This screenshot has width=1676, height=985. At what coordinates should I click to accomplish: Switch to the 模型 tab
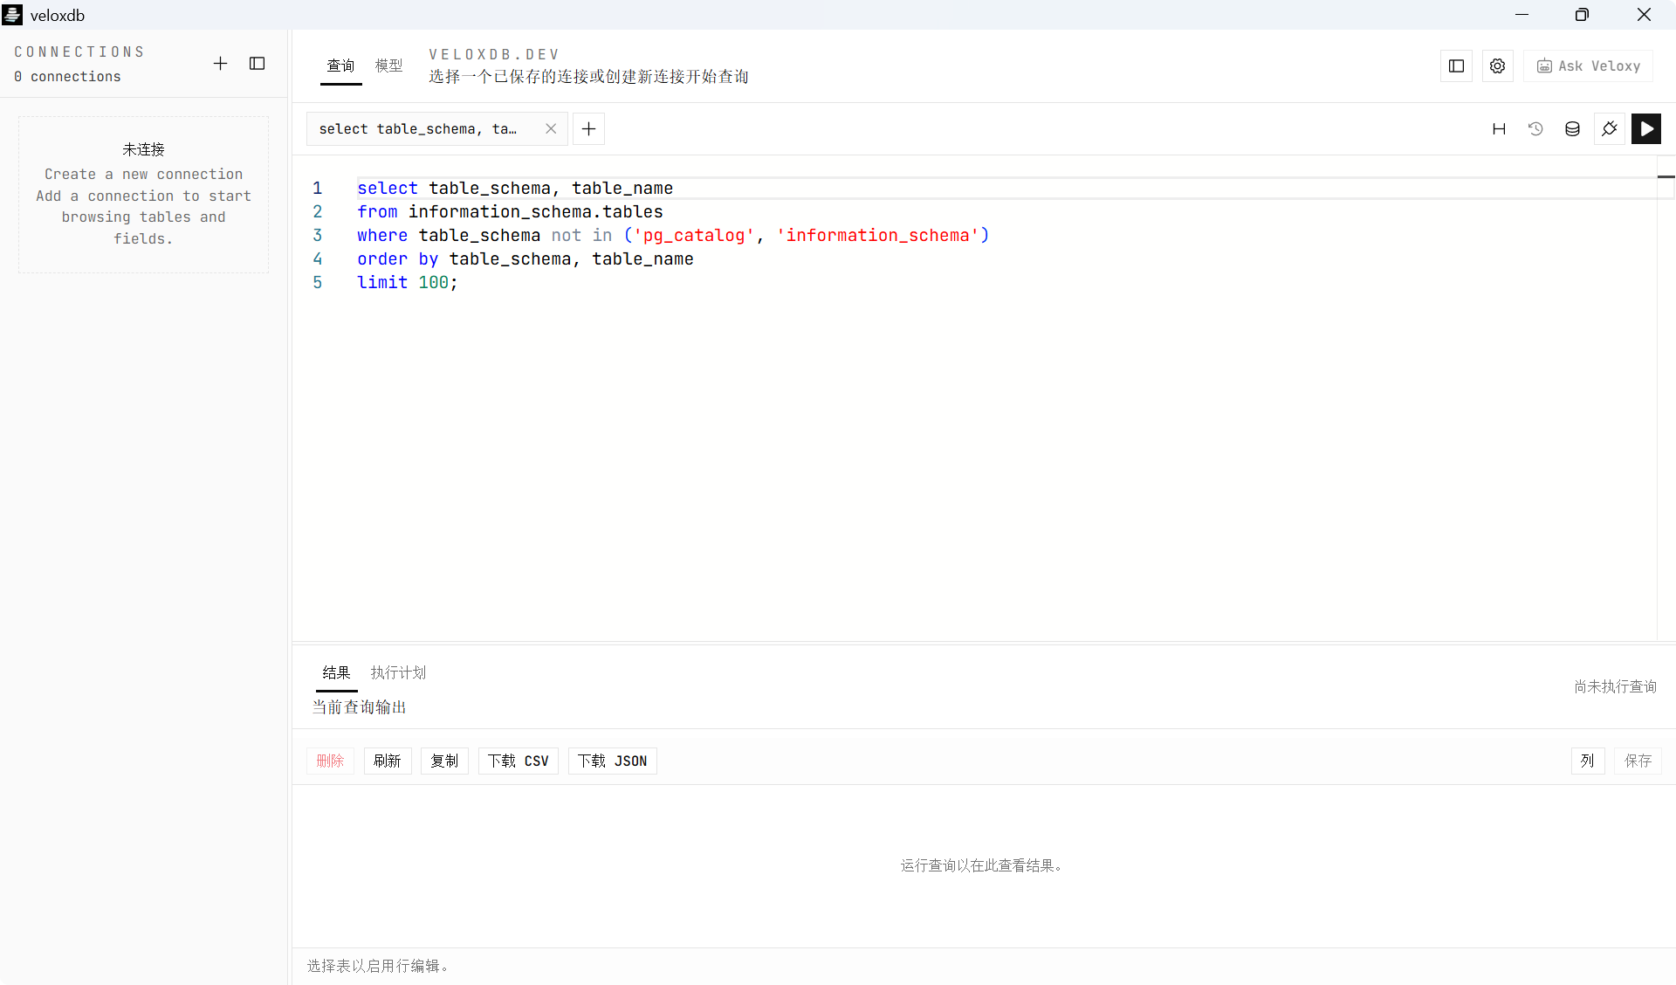[x=388, y=66]
